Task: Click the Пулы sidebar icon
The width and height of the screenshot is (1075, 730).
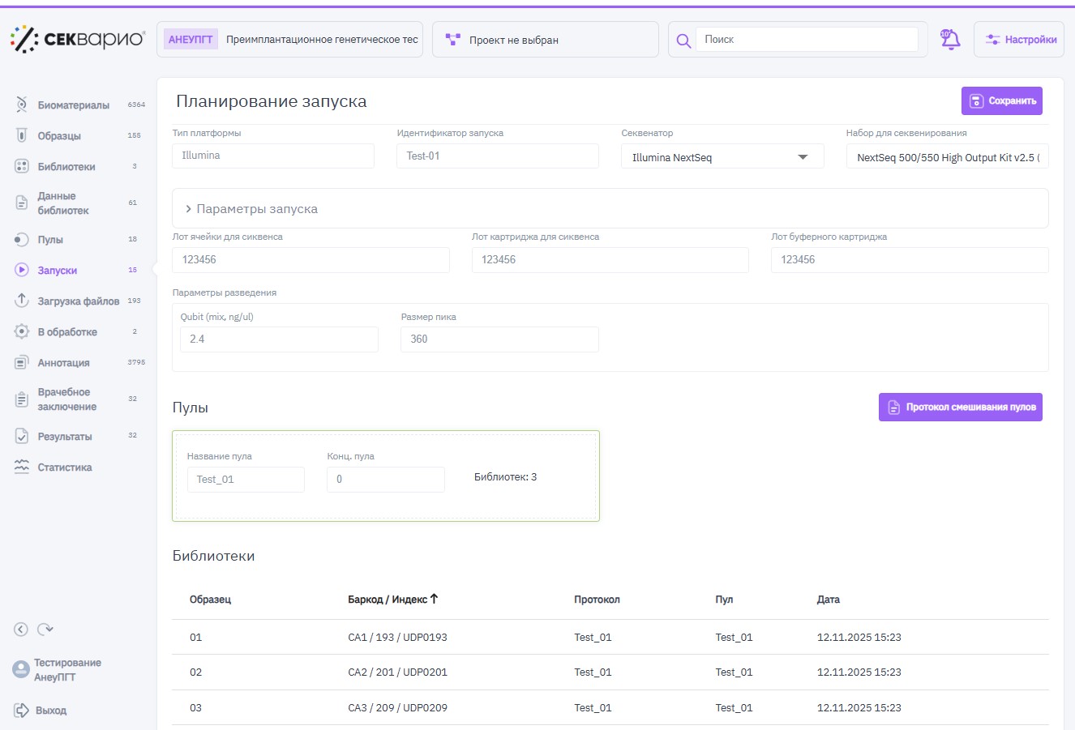Action: [22, 240]
